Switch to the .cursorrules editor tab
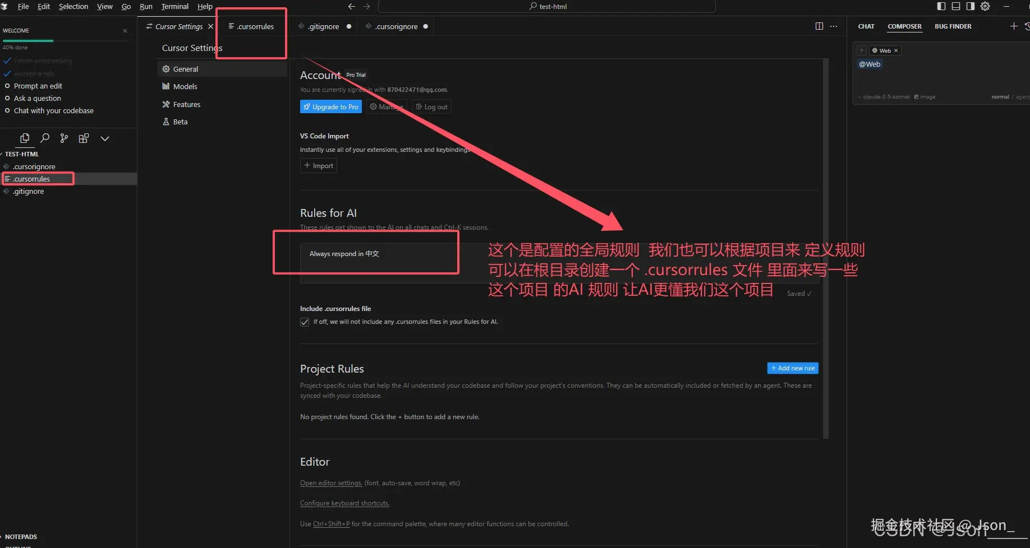The height and width of the screenshot is (548, 1030). tap(252, 26)
